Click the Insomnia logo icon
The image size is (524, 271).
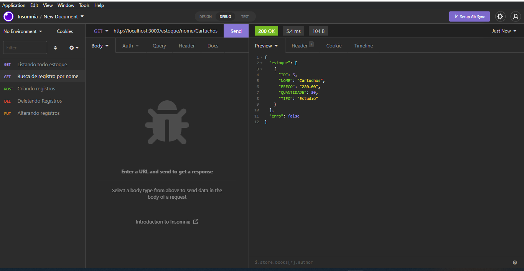coord(8,16)
